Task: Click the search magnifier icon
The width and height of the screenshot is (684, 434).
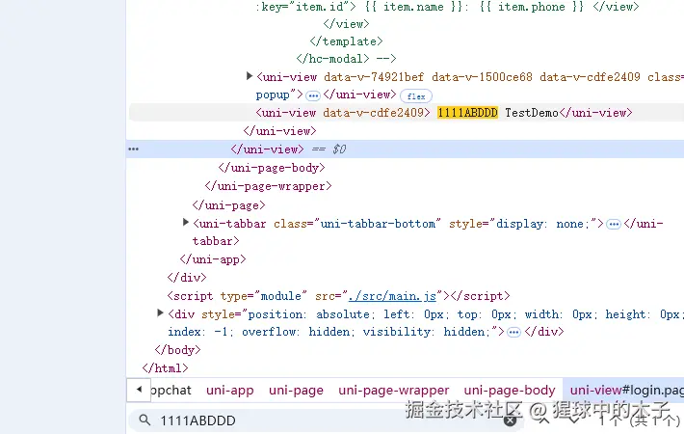Action: 145,420
